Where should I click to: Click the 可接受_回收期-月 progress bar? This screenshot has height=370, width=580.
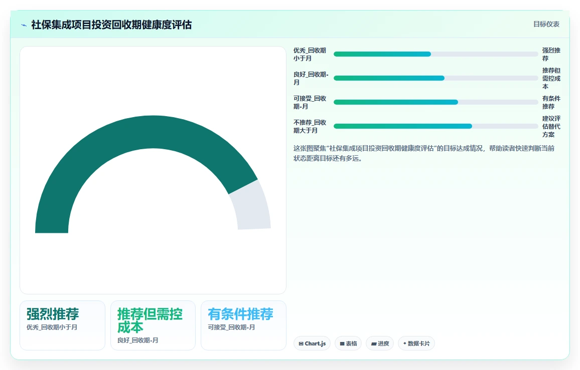[x=436, y=102]
